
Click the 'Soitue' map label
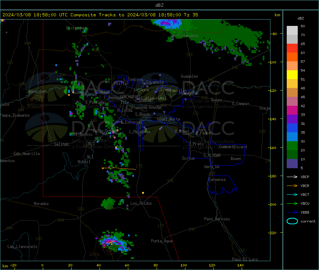pyautogui.click(x=188, y=158)
